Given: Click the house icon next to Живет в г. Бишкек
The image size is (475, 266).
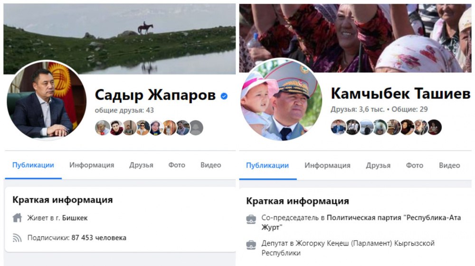Looking at the screenshot, I should click(x=17, y=217).
